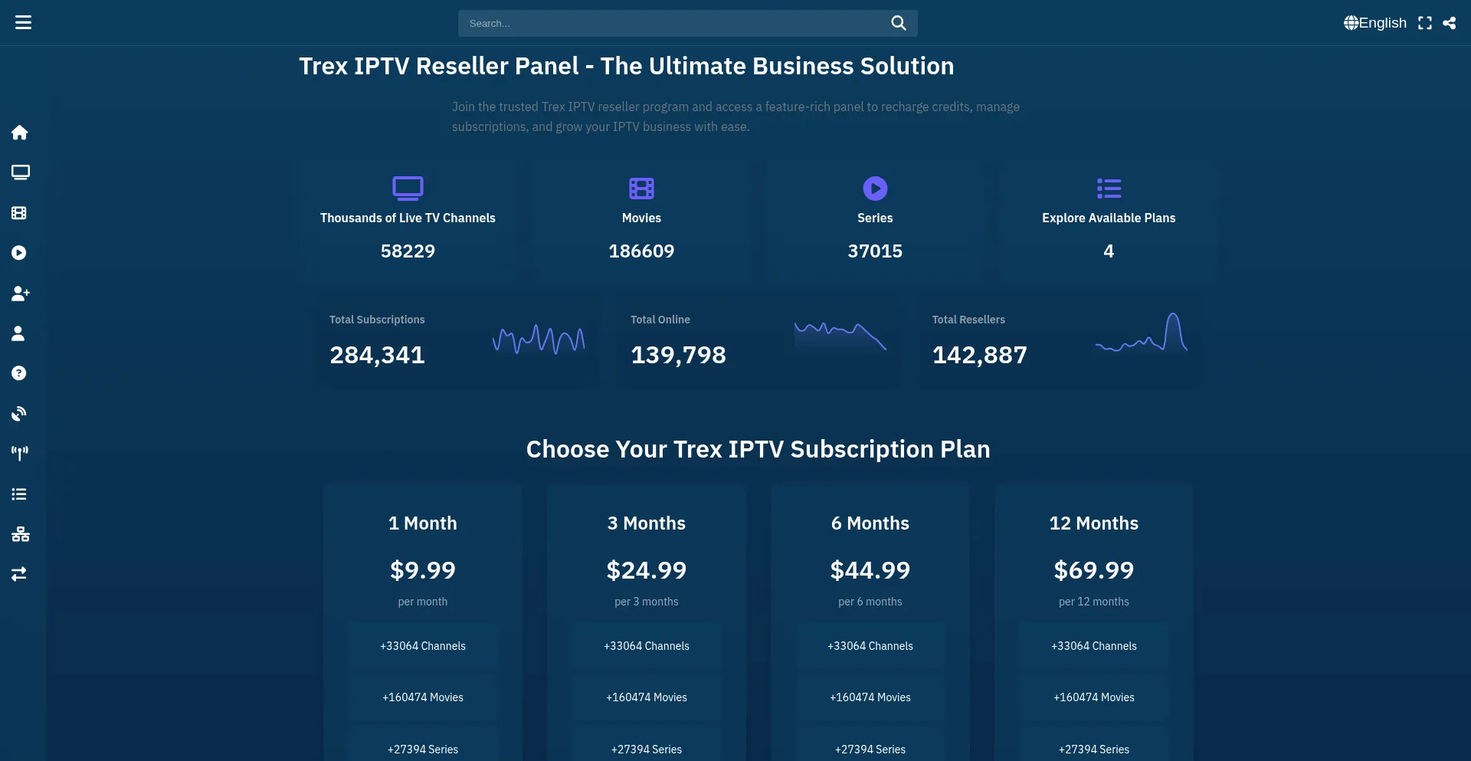Open the English language dropdown

point(1375,23)
